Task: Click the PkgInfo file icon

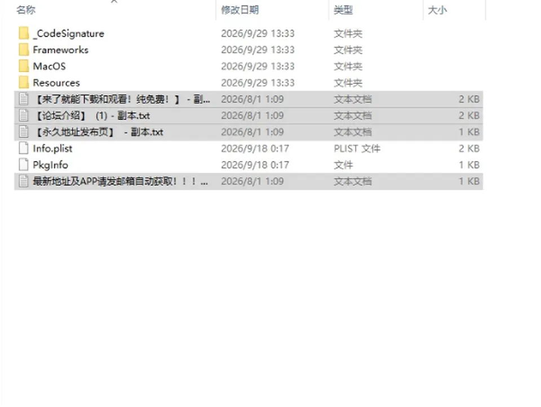Action: 24,165
